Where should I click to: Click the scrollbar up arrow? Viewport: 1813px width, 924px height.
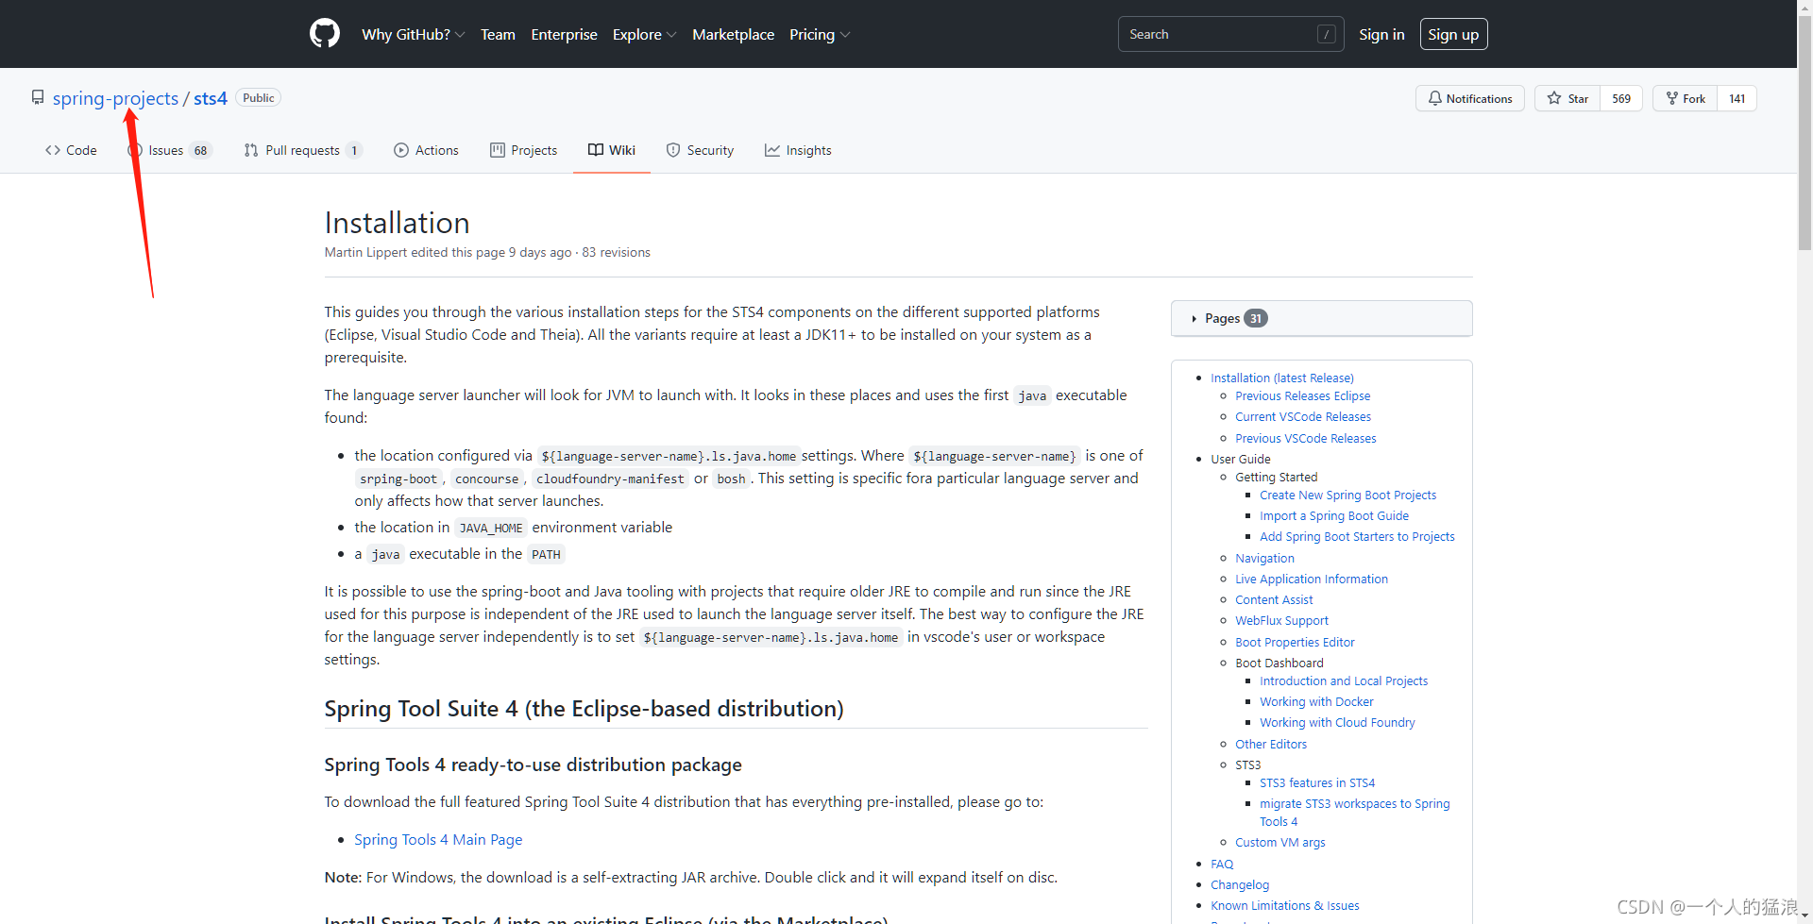pos(1805,7)
